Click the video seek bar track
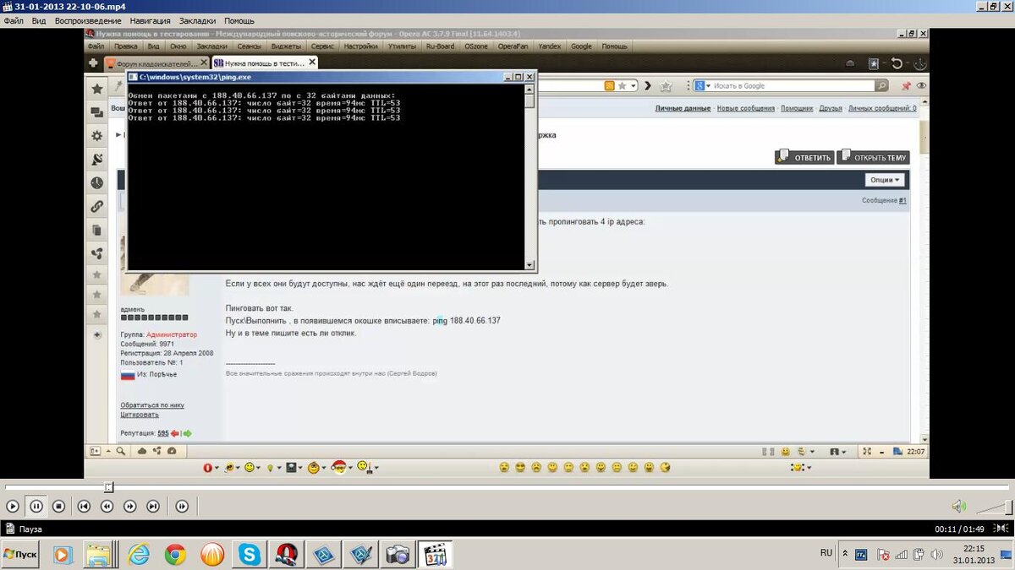 507,487
